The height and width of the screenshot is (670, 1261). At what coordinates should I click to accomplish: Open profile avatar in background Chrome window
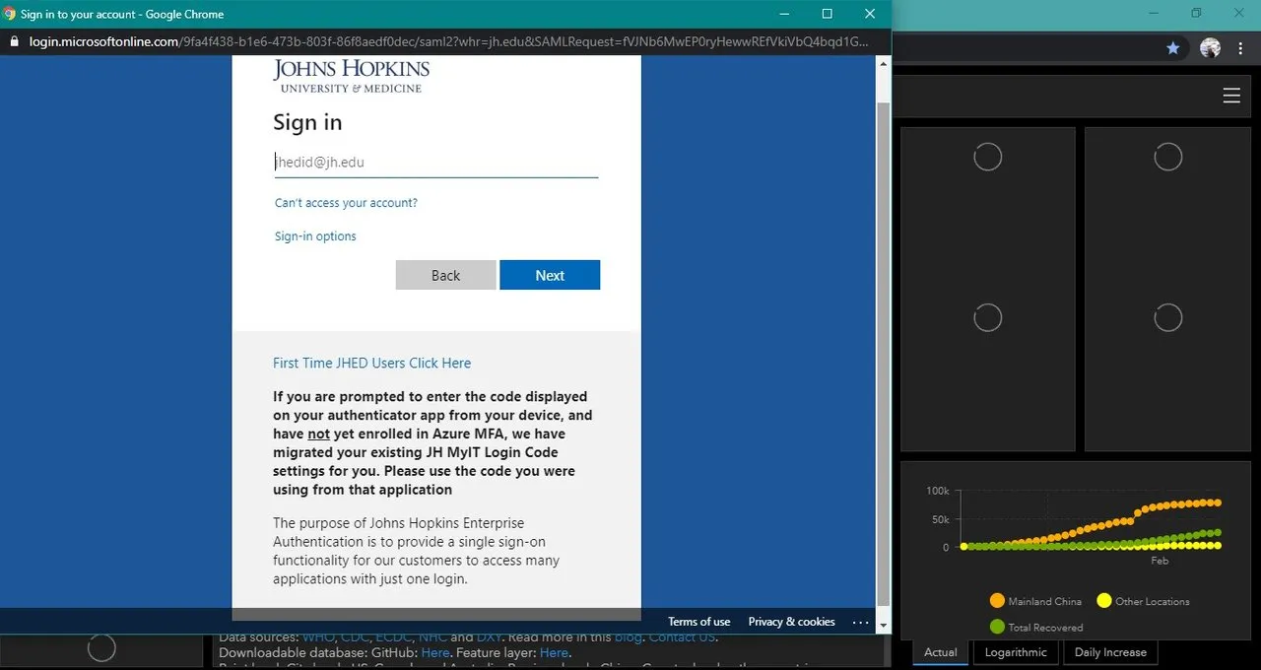pyautogui.click(x=1211, y=47)
